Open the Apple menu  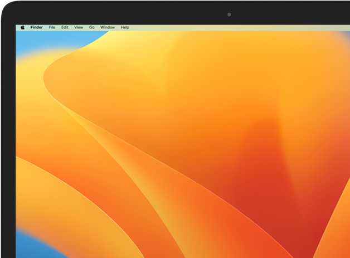point(22,27)
